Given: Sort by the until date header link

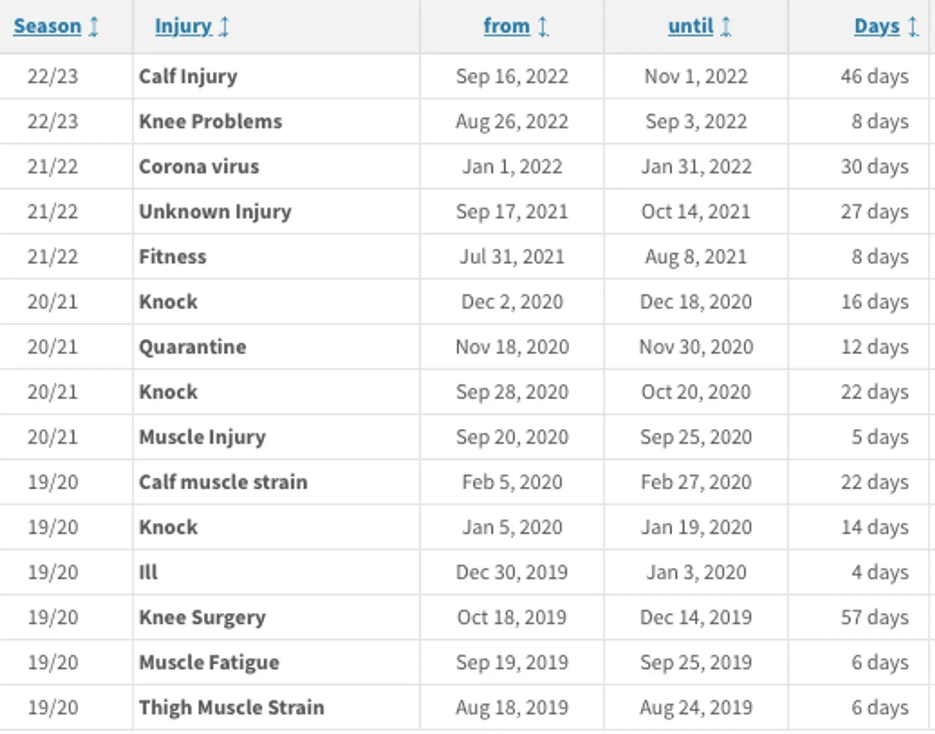Looking at the screenshot, I should pyautogui.click(x=690, y=26).
